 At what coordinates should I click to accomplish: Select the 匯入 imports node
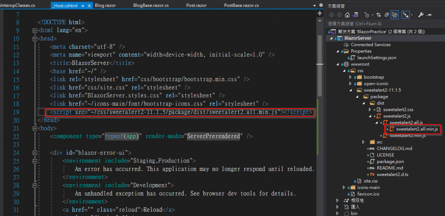pos(355,206)
